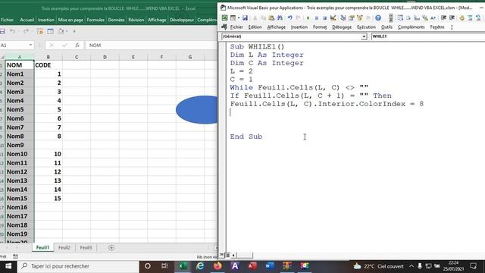Open the Mise en page ribbon tab

(70, 20)
